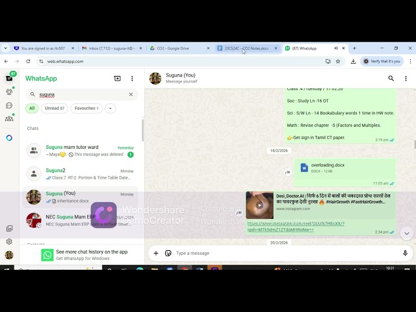Expand more filter options dropdown arrow
The width and height of the screenshot is (416, 312).
tap(110, 109)
